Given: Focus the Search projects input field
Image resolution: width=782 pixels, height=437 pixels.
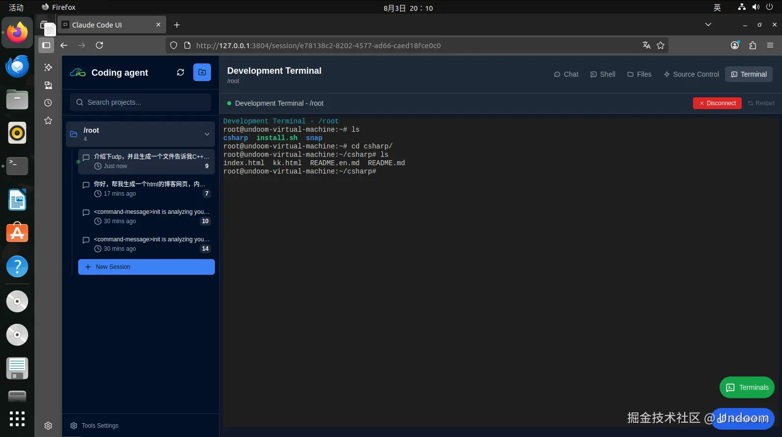Looking at the screenshot, I should click(141, 102).
